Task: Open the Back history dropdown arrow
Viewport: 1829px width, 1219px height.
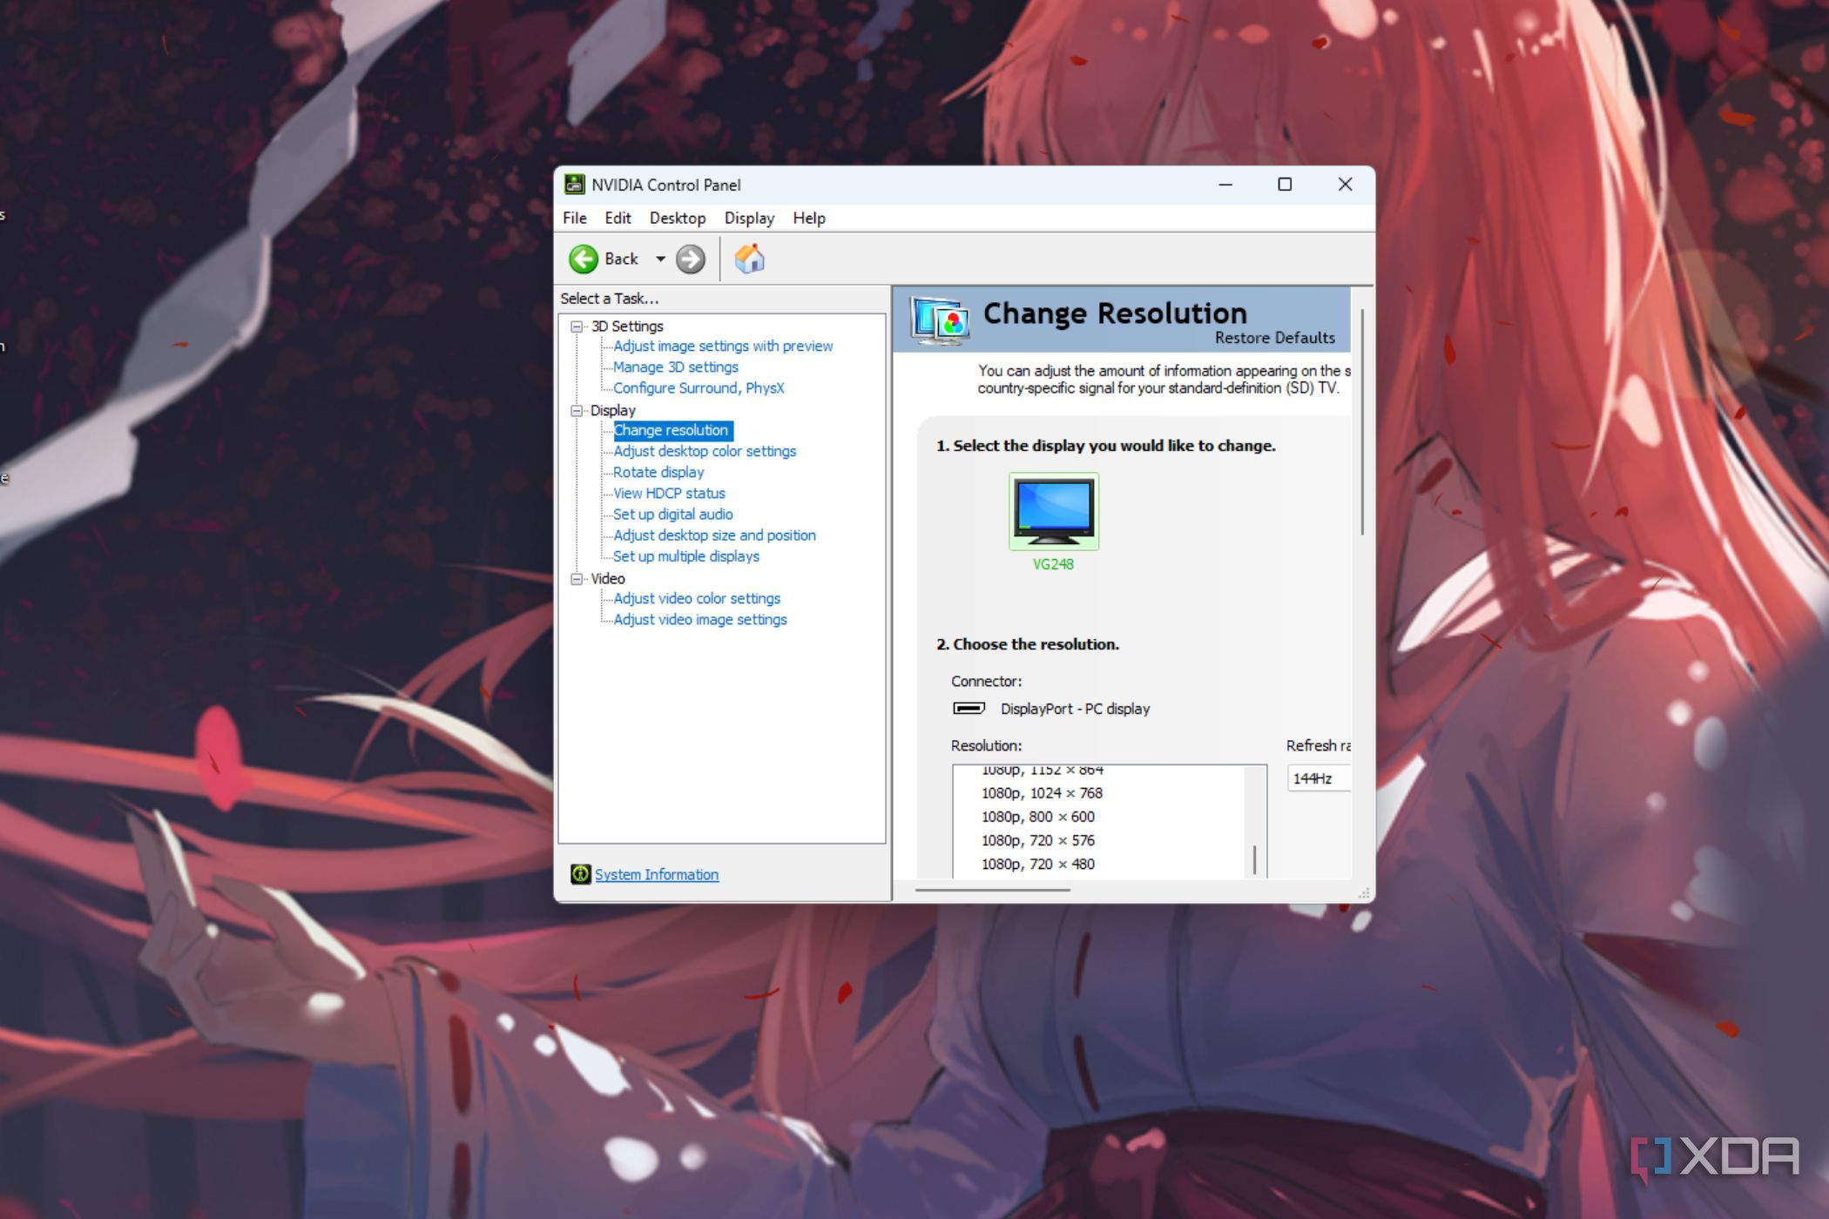Action: click(x=660, y=259)
